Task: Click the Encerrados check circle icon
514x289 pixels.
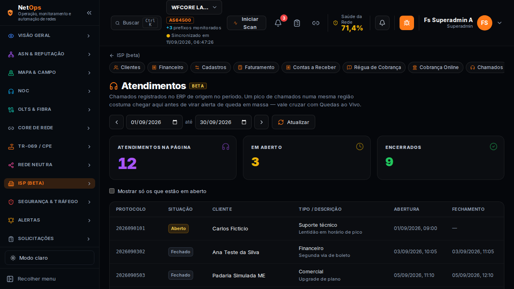Action: pyautogui.click(x=494, y=147)
